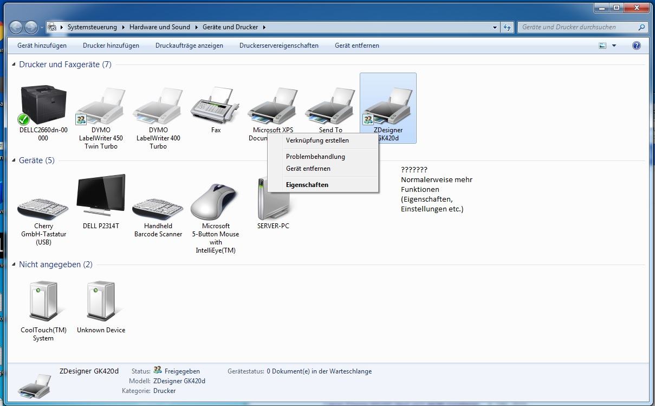Click the change view icon in toolbar
Screen dimensions: 655x406
(x=602, y=46)
